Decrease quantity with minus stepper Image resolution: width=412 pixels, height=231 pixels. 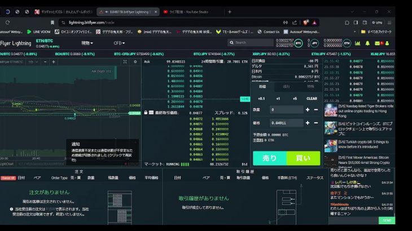pos(316,110)
